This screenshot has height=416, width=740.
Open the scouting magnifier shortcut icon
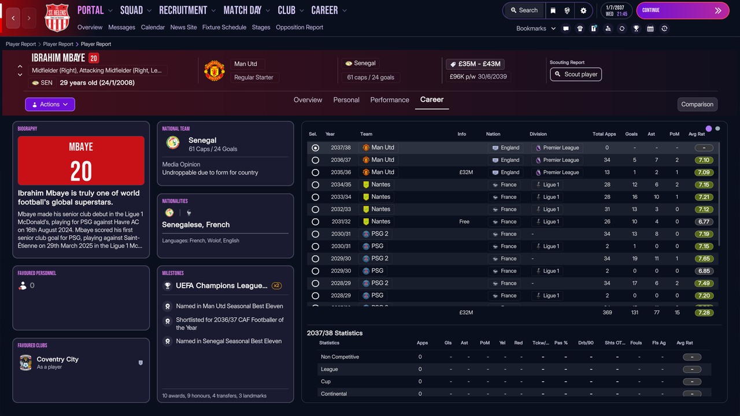click(x=608, y=28)
